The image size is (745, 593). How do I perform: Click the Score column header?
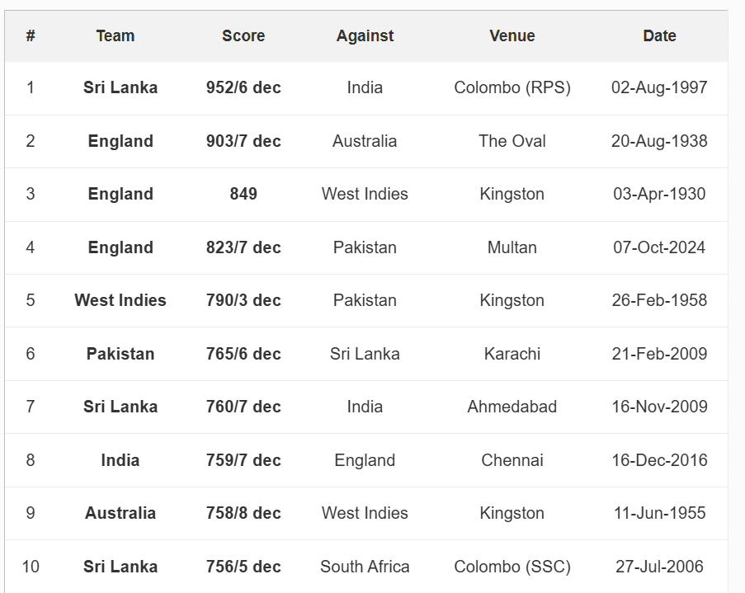click(243, 35)
